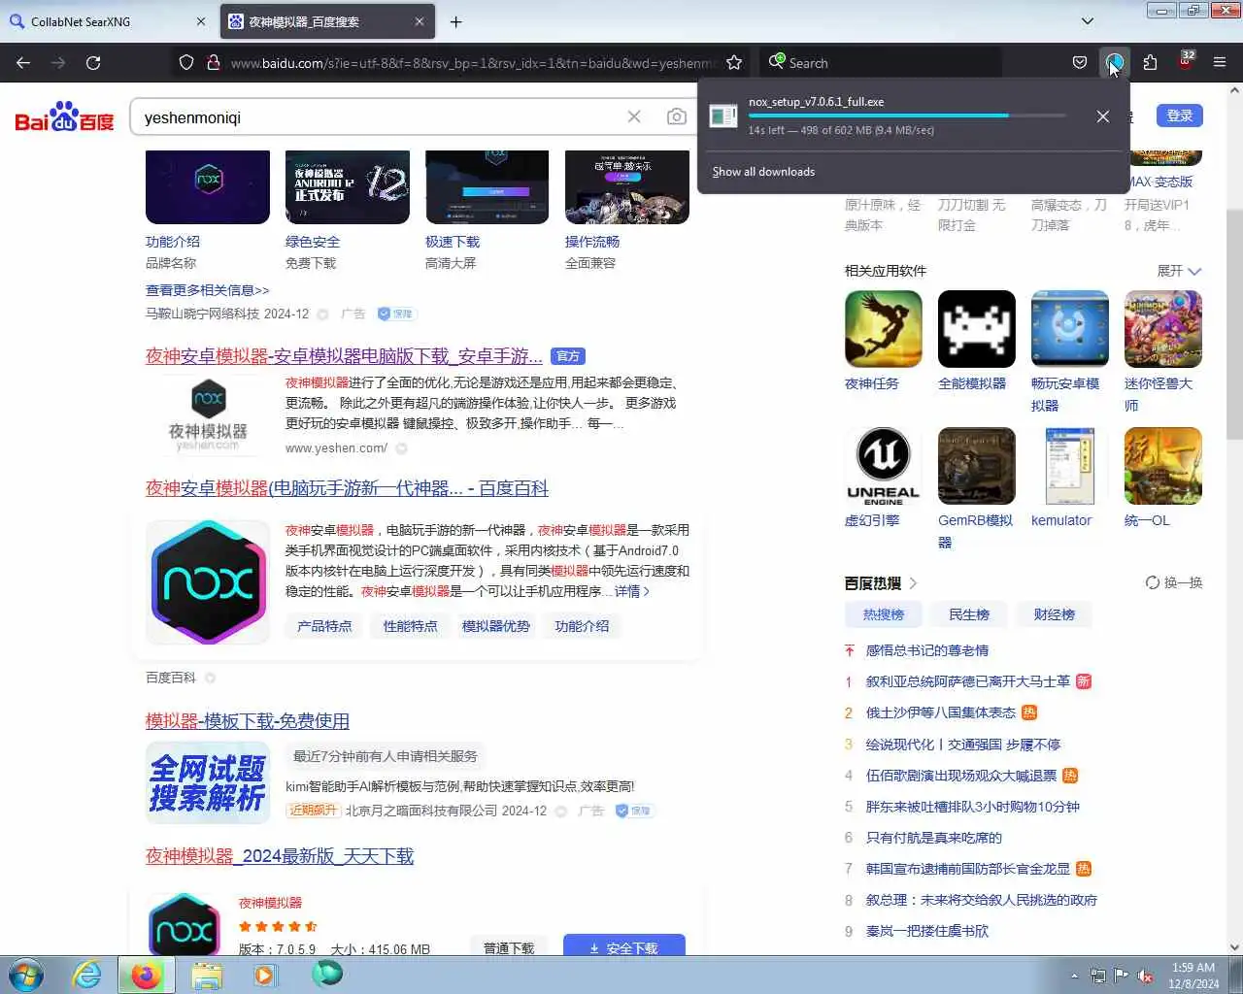Open the 夜神任务 app icon
This screenshot has height=994, width=1243.
[884, 329]
